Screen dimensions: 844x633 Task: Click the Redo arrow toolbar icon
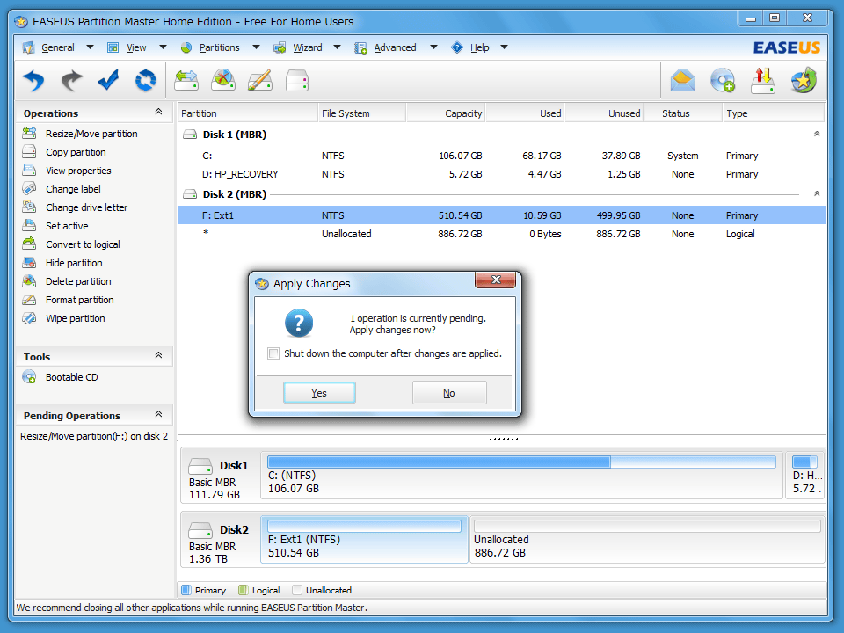[x=71, y=81]
